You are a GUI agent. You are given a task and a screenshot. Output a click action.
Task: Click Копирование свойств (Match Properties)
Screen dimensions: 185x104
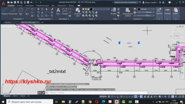pyautogui.click(x=128, y=12)
